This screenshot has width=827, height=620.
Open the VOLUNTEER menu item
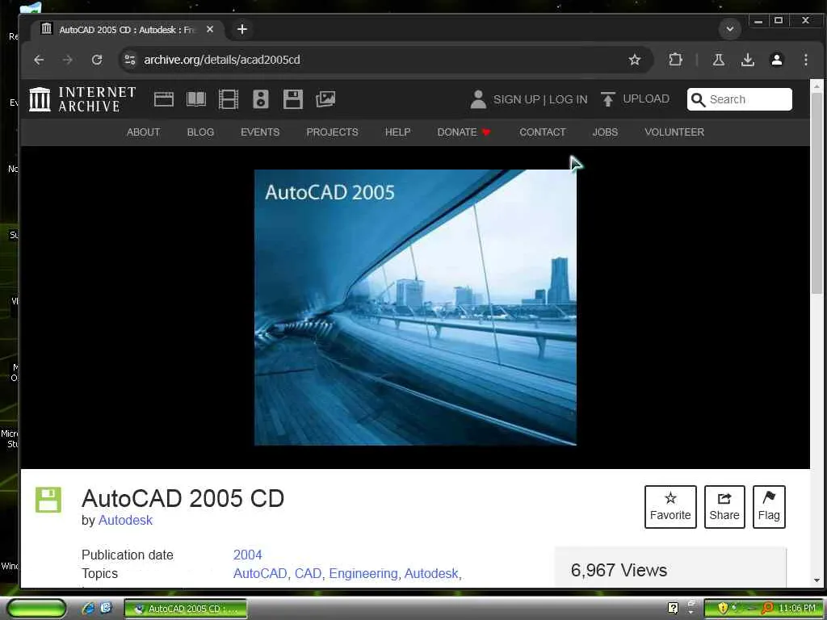(x=674, y=132)
